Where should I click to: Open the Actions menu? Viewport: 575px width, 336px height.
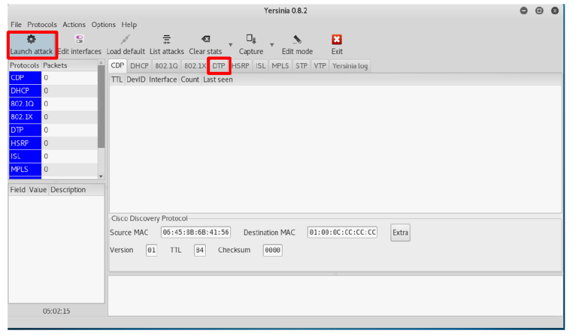[x=74, y=25]
